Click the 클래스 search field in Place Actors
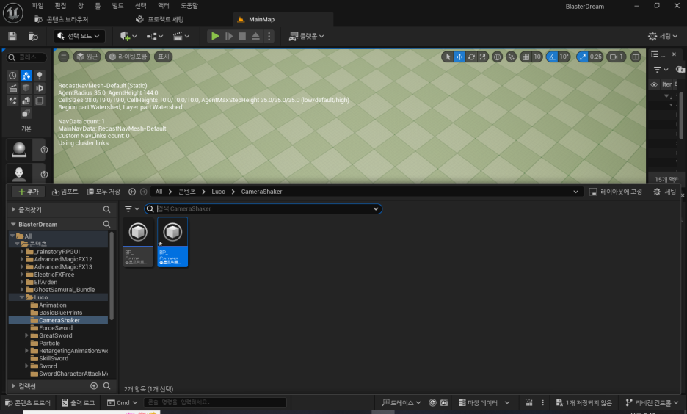The height and width of the screenshot is (414, 687). pyautogui.click(x=26, y=57)
